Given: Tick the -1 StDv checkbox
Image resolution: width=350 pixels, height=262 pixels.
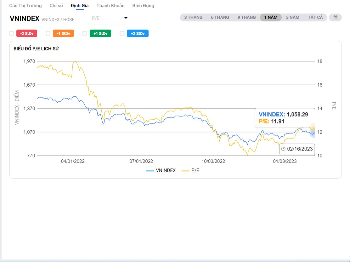Looking at the screenshot, I should click(48, 33).
